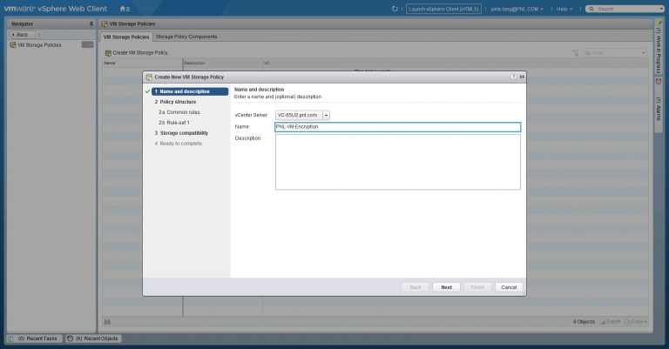The width and height of the screenshot is (669, 349).
Task: Switch to Storage Policy Components tab
Action: pos(186,37)
